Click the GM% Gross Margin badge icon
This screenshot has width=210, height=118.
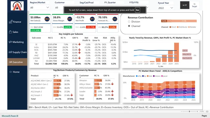click(70, 19)
